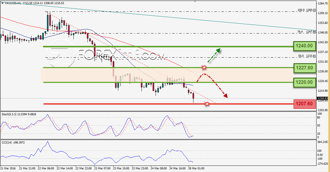
Task: Click the CCI scale value -274.620
Action: click(x=322, y=163)
